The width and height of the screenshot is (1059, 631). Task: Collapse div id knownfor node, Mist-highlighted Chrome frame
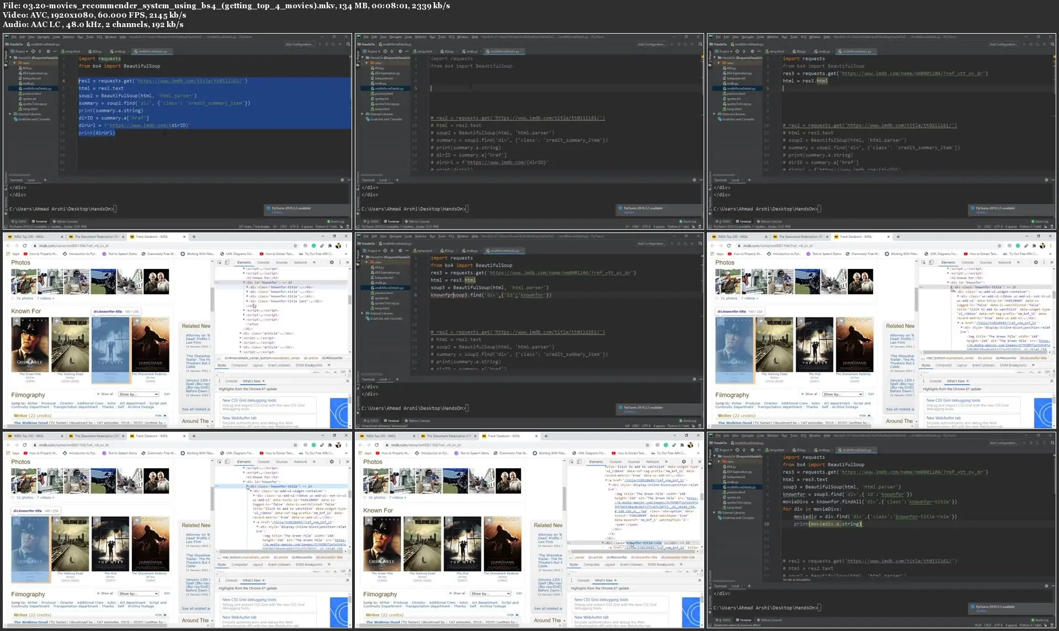coord(244,283)
